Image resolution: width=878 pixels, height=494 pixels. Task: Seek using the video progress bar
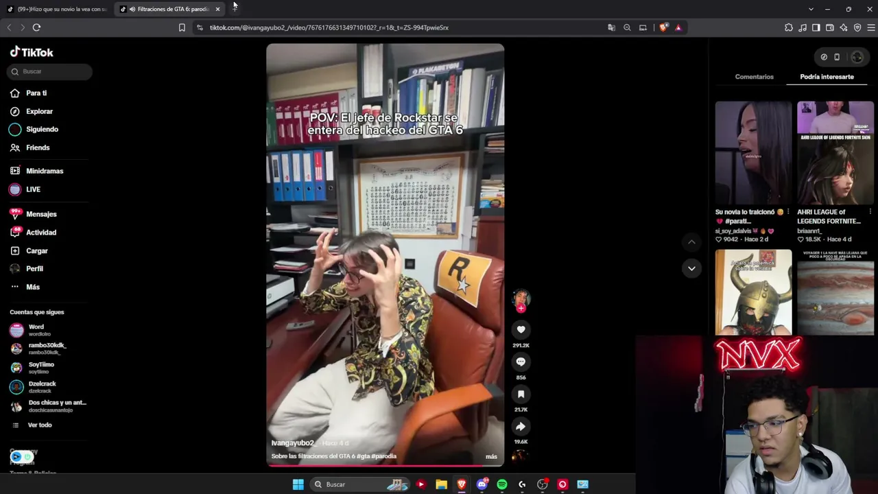click(x=385, y=465)
